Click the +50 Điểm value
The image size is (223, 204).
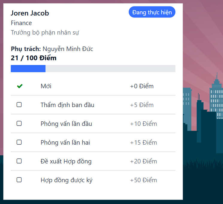[143, 180]
